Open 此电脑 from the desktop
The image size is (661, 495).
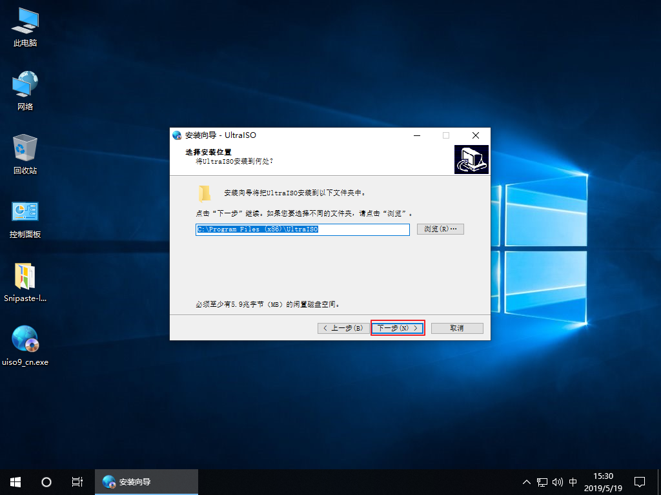pyautogui.click(x=24, y=21)
